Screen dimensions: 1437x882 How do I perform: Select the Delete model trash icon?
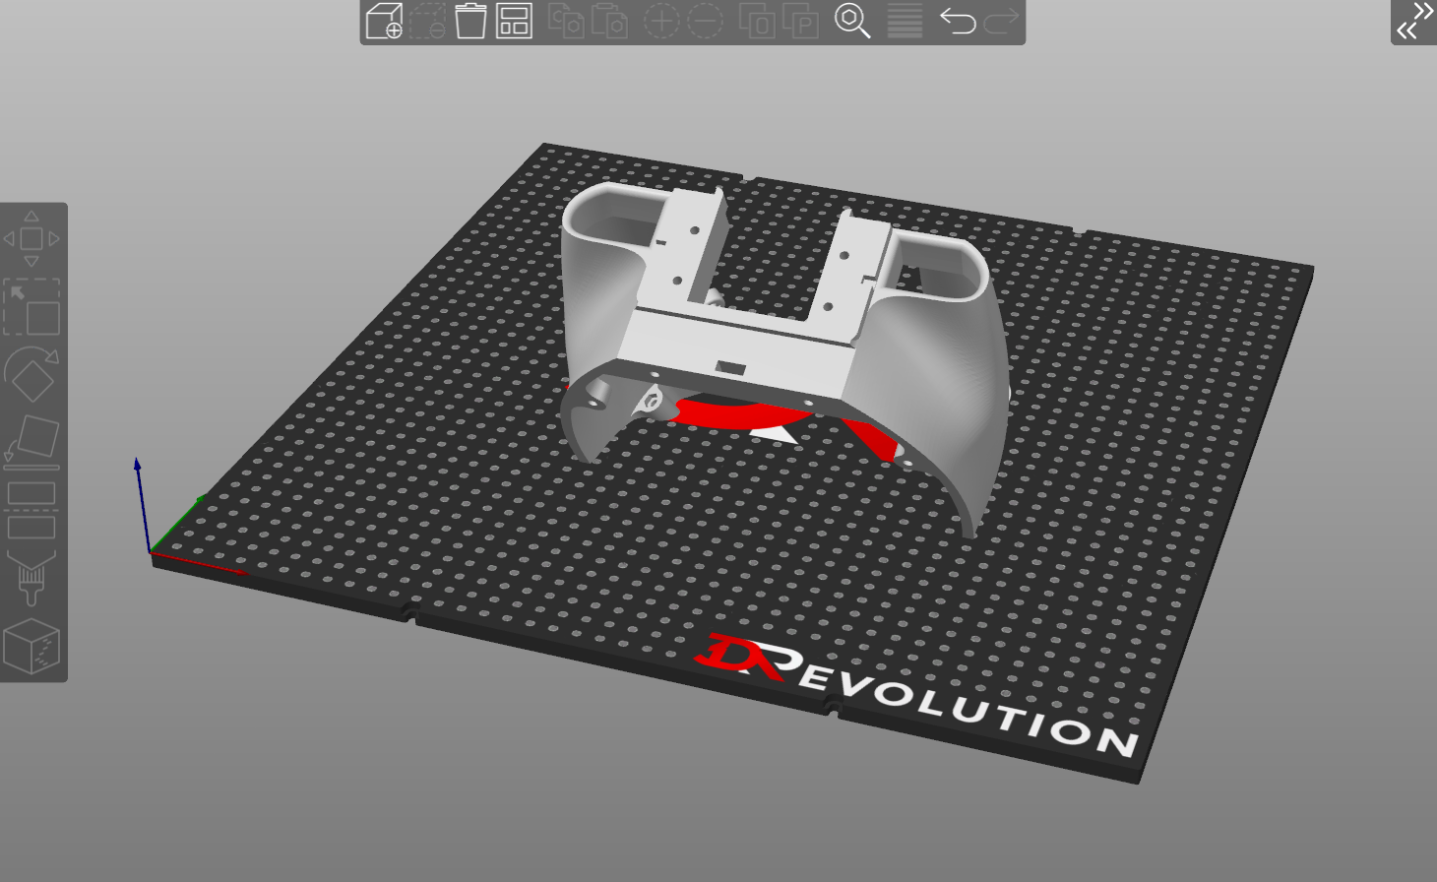[x=469, y=22]
